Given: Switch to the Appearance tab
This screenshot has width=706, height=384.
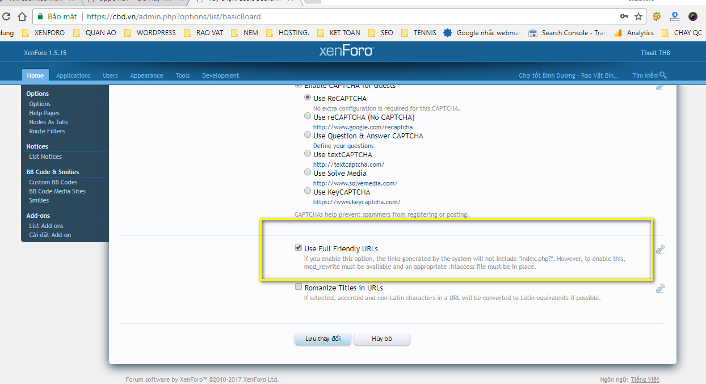Looking at the screenshot, I should (146, 75).
